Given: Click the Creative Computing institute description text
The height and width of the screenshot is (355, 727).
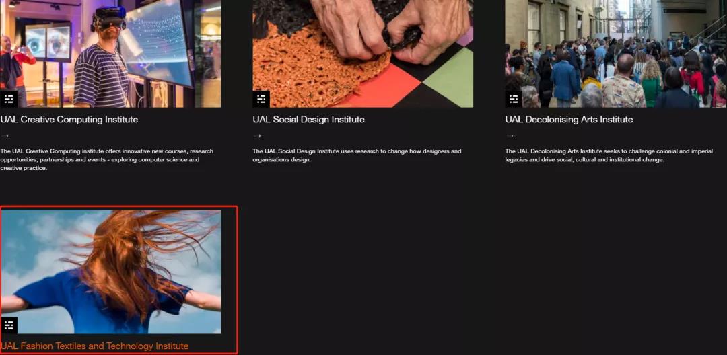Looking at the screenshot, I should click(106, 159).
